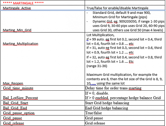Click 'True/false for enable/disable Martingale' description
This screenshot has height=126, width=166.
[x=117, y=8]
